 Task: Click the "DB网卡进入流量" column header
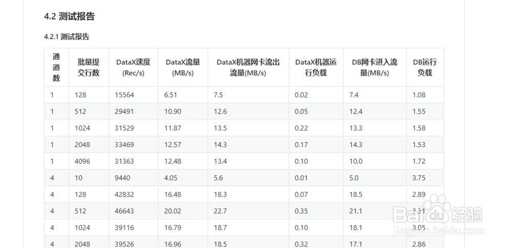[x=374, y=67]
